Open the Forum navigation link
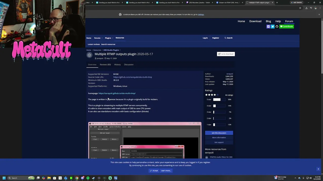The height and width of the screenshot is (181, 323). pos(289,21)
